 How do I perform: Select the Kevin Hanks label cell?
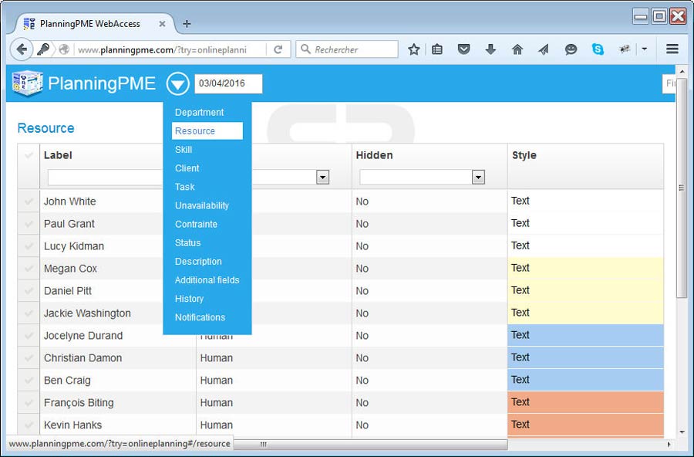(x=118, y=425)
